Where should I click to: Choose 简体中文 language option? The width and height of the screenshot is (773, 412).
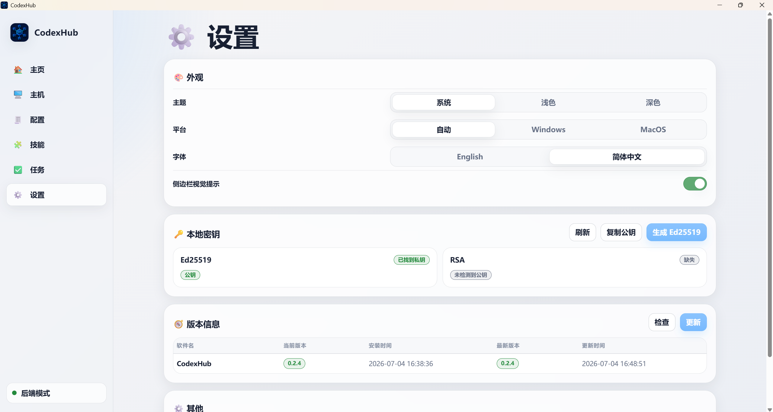pos(627,157)
